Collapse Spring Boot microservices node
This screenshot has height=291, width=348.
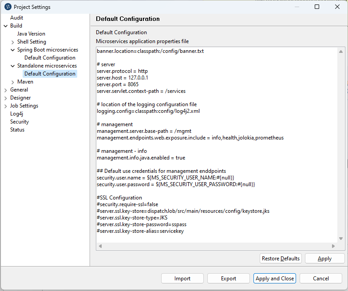12,50
